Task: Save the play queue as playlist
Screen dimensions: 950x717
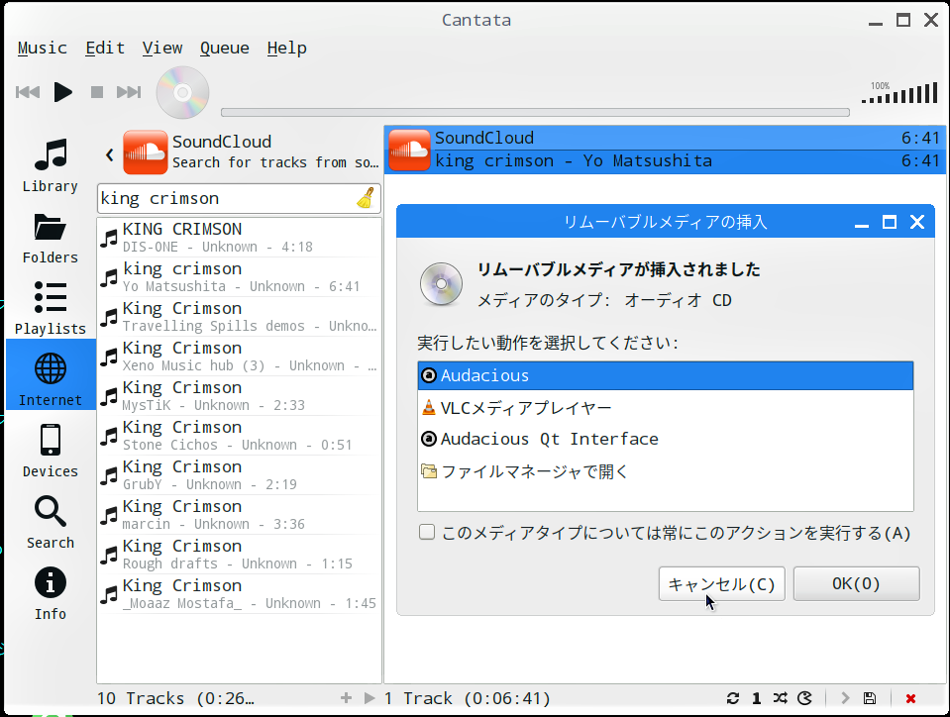Action: click(870, 698)
